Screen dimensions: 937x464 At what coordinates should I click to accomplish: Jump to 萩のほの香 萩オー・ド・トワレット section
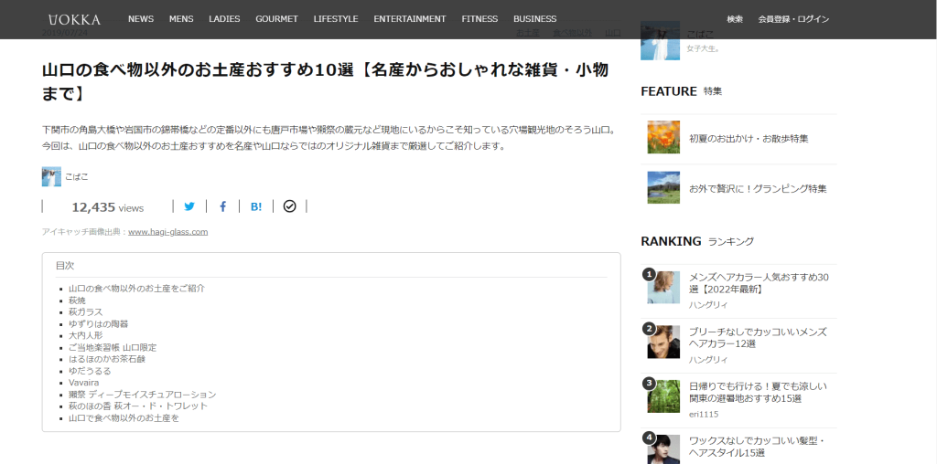click(x=138, y=406)
